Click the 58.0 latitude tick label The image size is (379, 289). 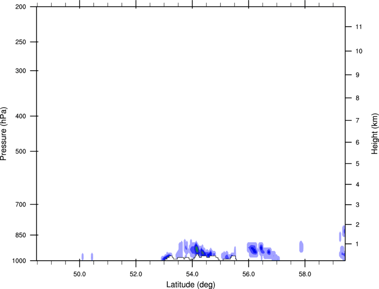pyautogui.click(x=305, y=273)
